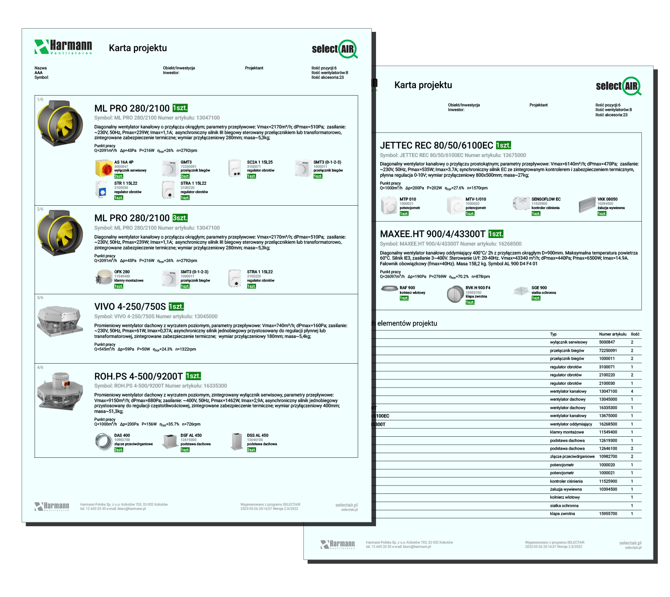Click 'wyłącznik serwisowy' in the summary table
Image resolution: width=670 pixels, height=597 pixels.
point(569,342)
